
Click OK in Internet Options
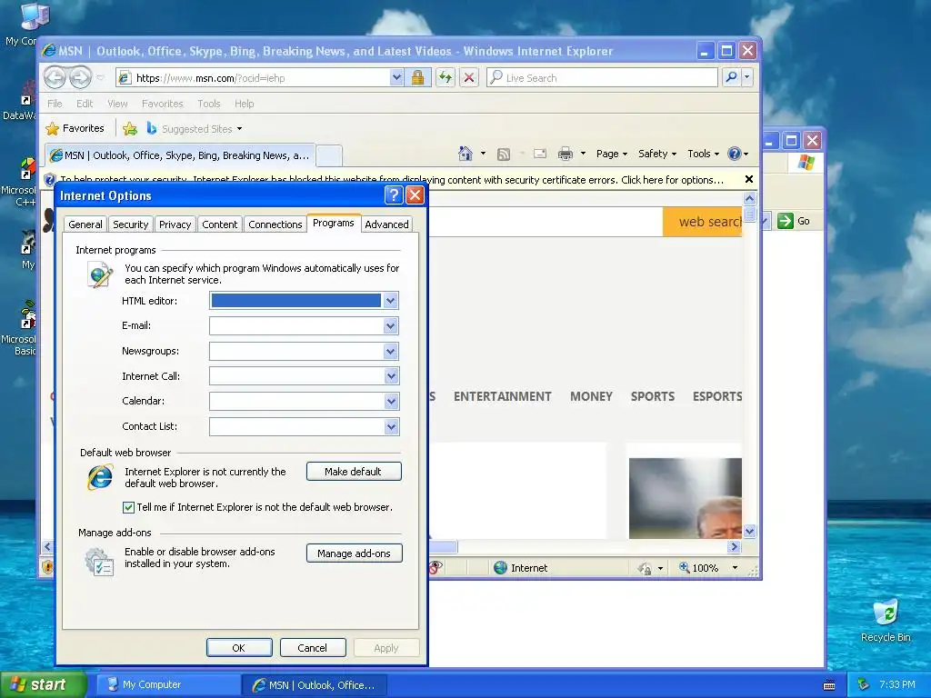(x=239, y=647)
